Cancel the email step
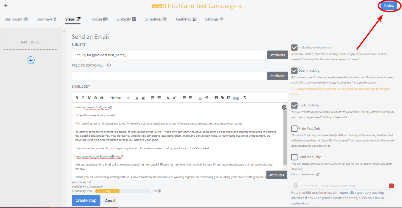 [110, 201]
